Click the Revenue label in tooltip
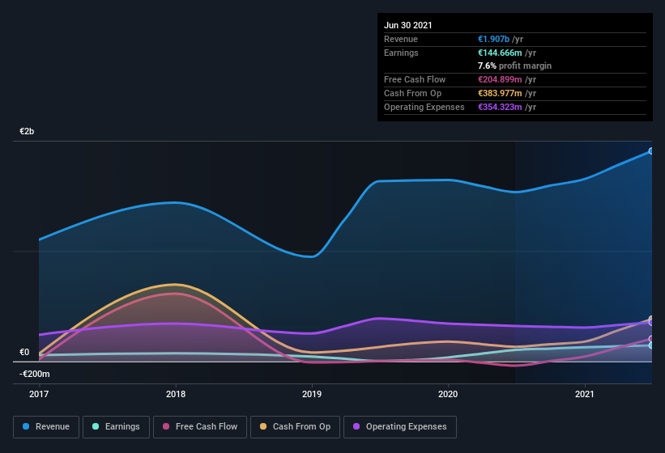The image size is (665, 453). 401,39
